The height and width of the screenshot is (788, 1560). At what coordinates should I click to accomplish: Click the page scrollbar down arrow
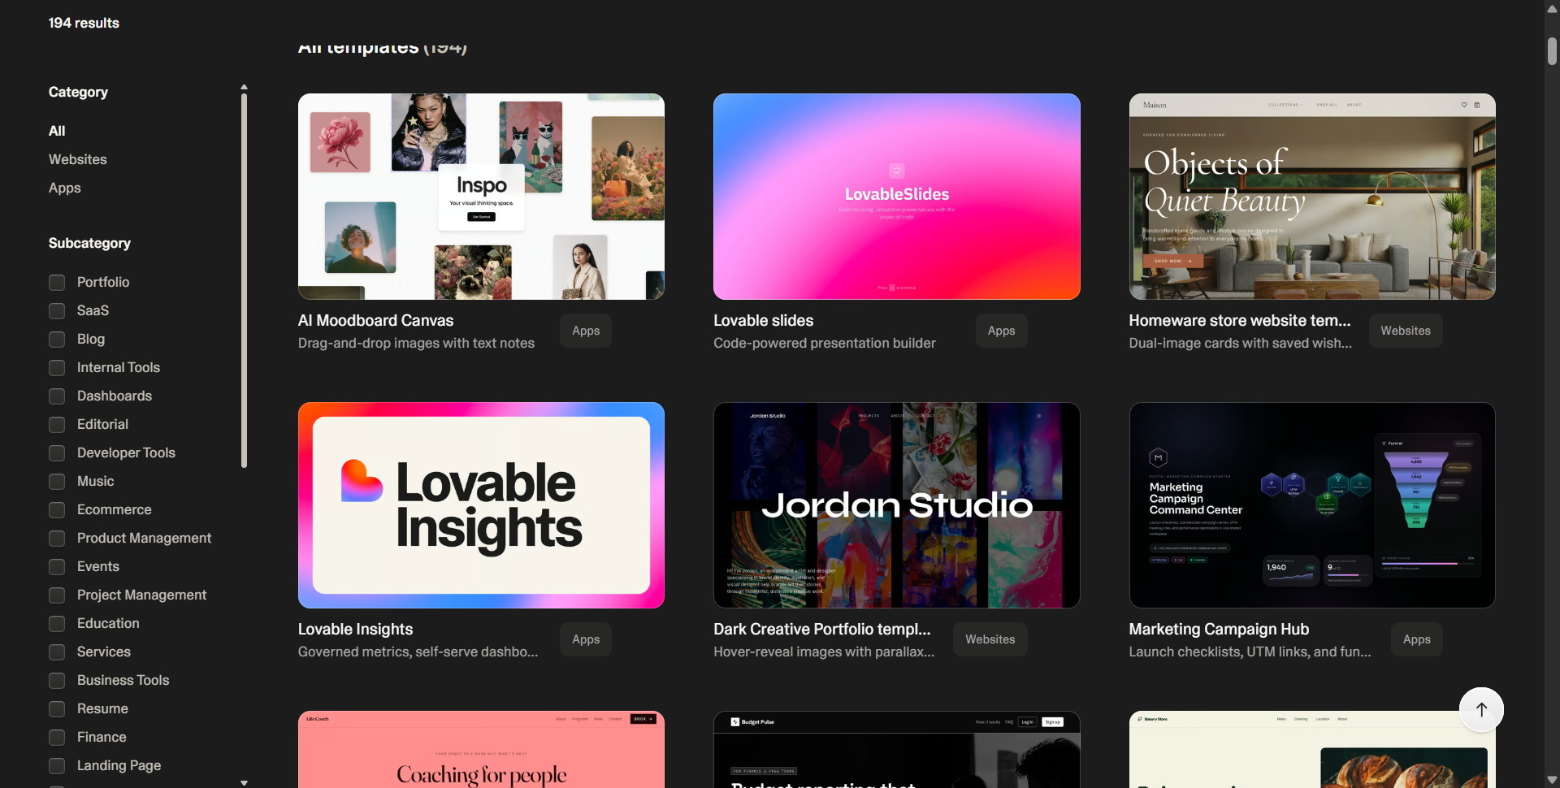point(1552,780)
